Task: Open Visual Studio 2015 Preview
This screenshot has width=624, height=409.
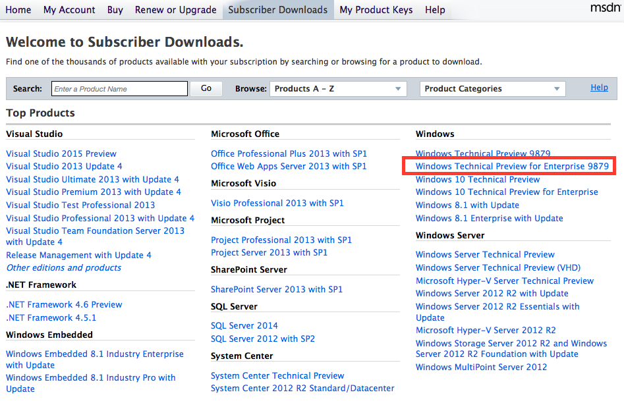Action: [x=61, y=153]
